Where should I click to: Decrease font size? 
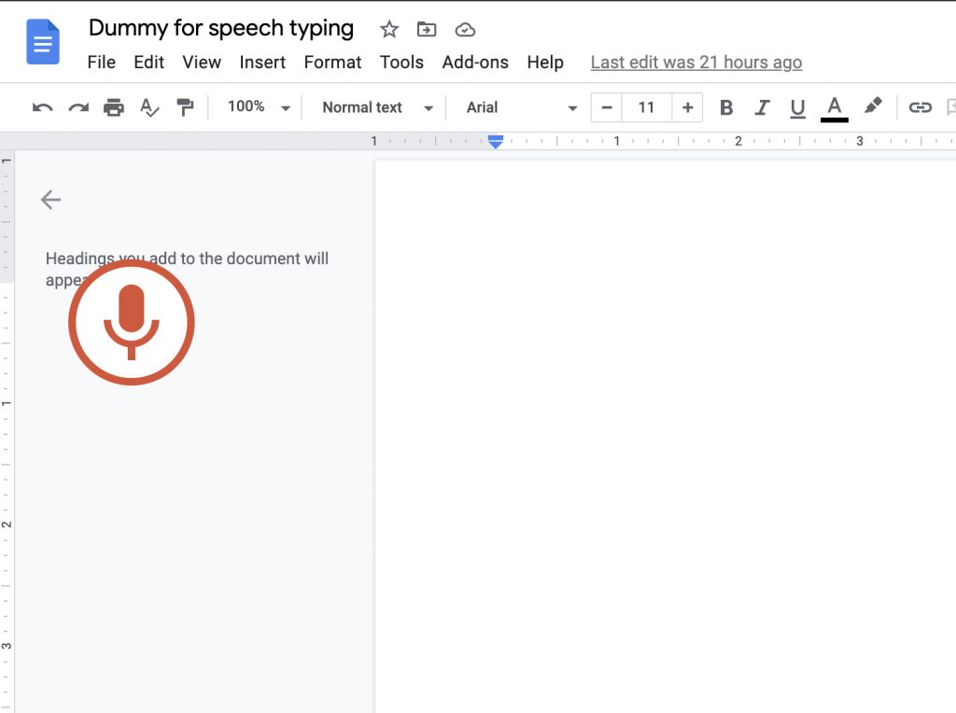[607, 108]
